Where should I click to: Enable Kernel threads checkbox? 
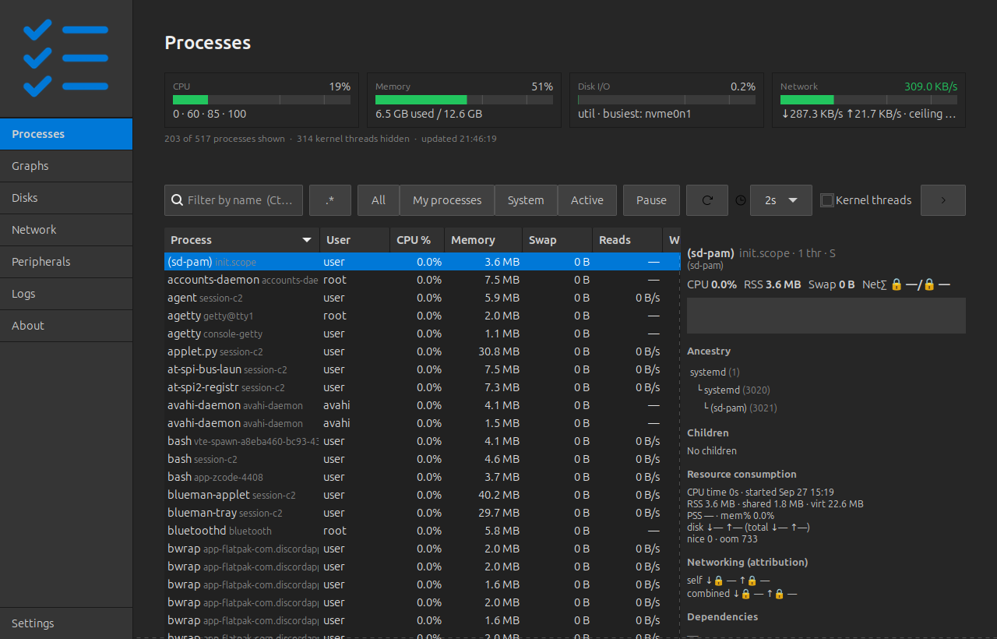(827, 200)
